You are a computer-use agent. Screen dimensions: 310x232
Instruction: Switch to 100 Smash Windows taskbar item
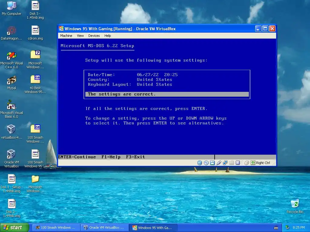[56, 227]
